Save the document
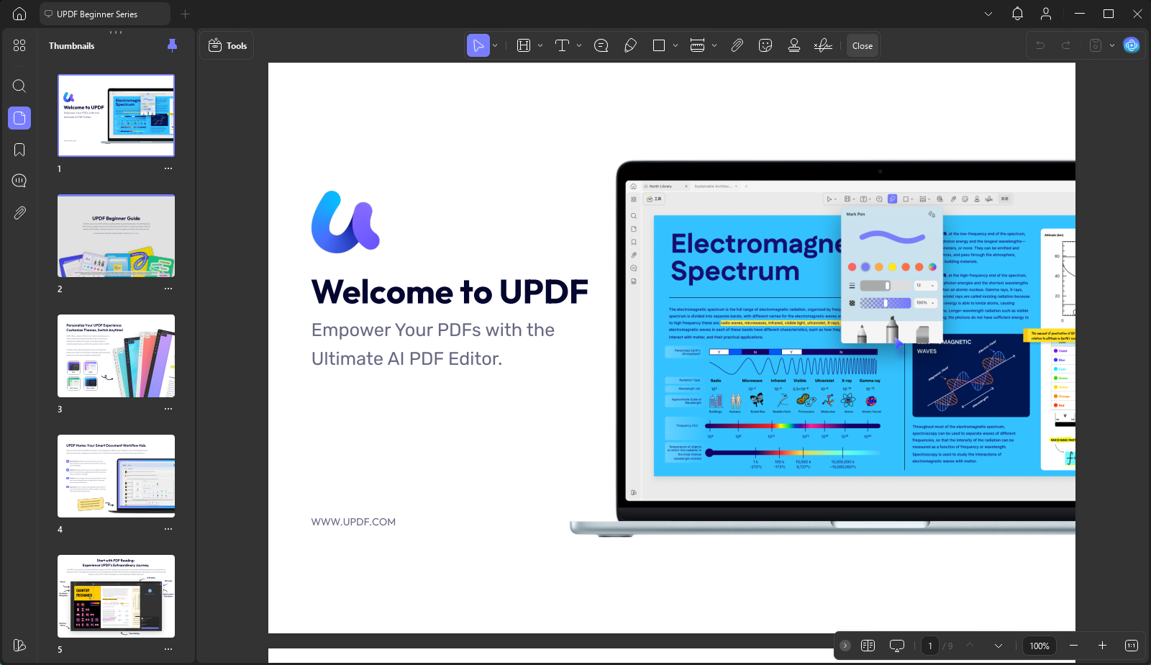1151x665 pixels. click(x=1096, y=45)
